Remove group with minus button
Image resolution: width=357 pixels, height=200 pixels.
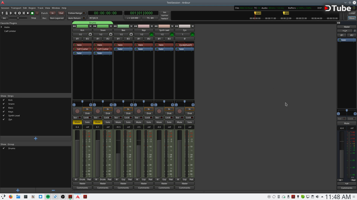pos(54,190)
